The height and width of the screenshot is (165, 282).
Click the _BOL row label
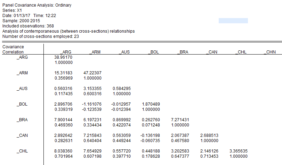[22, 104]
